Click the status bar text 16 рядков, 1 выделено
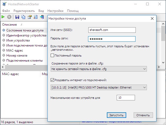The width and height of the screenshot is (166, 125). [17, 122]
